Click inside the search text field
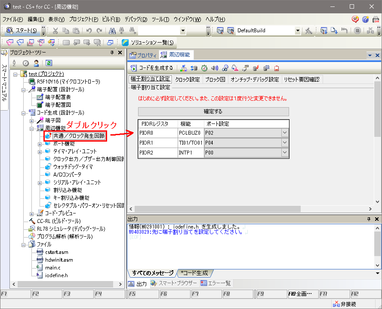This screenshot has height=309, width=382. 159,31
